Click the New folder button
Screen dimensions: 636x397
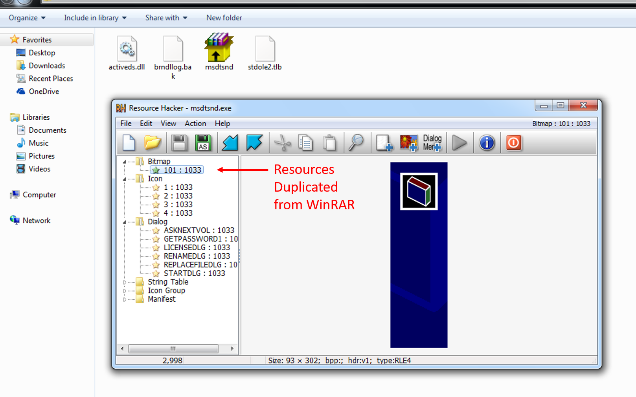click(224, 18)
